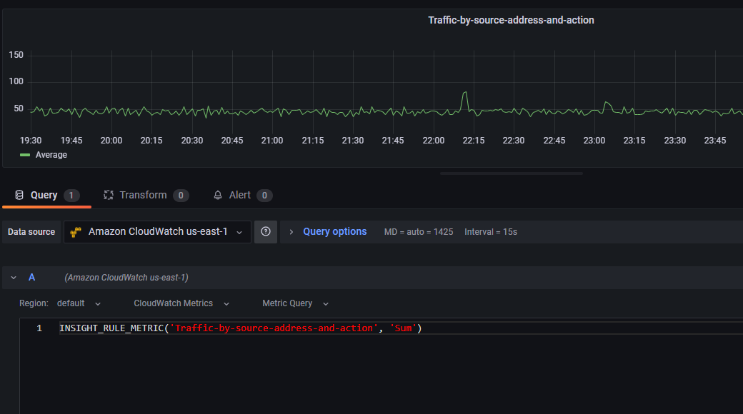
Task: Click the Transform arrows icon
Action: pyautogui.click(x=109, y=194)
